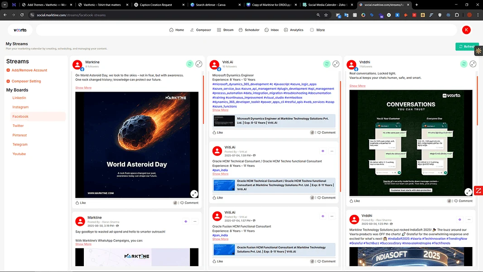
Task: Open more options on Marktine WhatsApp Campaigns post
Action: click(195, 222)
